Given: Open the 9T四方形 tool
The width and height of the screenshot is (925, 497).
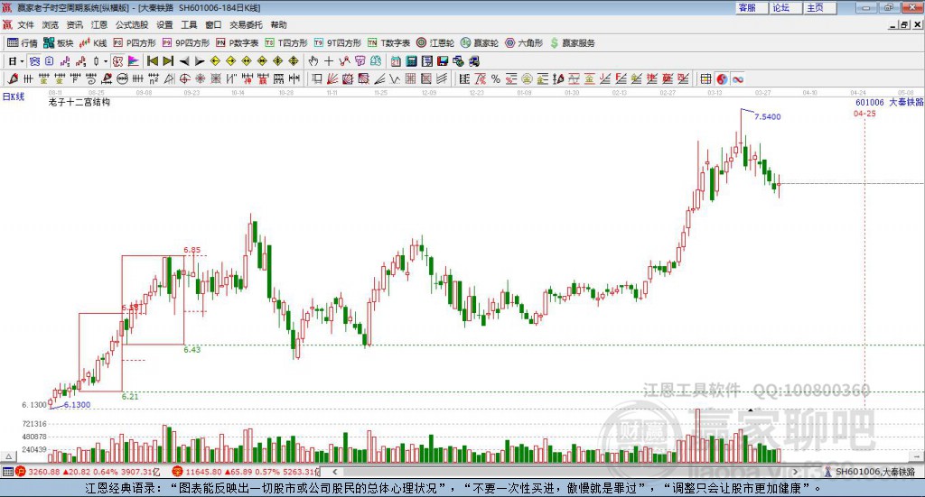Looking at the screenshot, I should click(338, 43).
